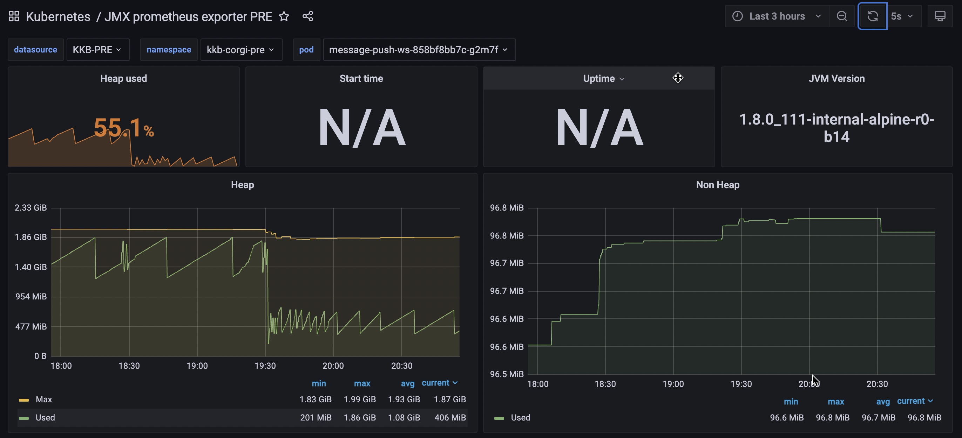This screenshot has width=962, height=438.
Task: Click the N/A value in Start time panel
Action: (361, 128)
